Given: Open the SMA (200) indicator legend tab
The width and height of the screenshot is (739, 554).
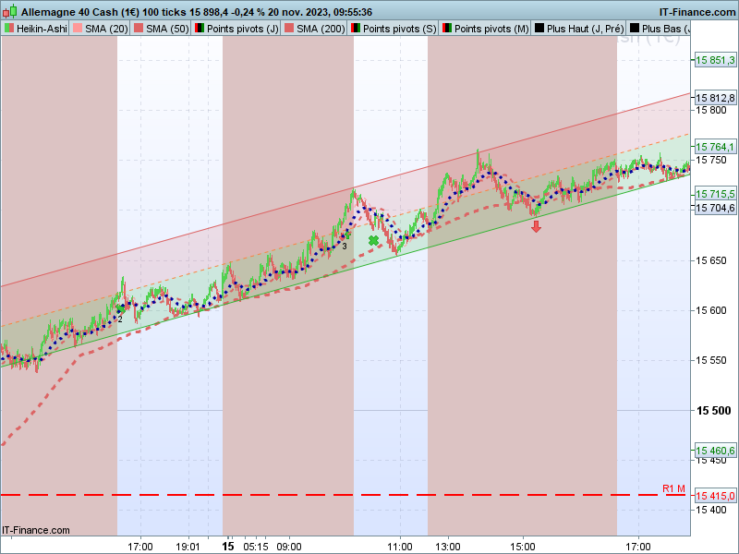Looking at the screenshot, I should point(315,29).
